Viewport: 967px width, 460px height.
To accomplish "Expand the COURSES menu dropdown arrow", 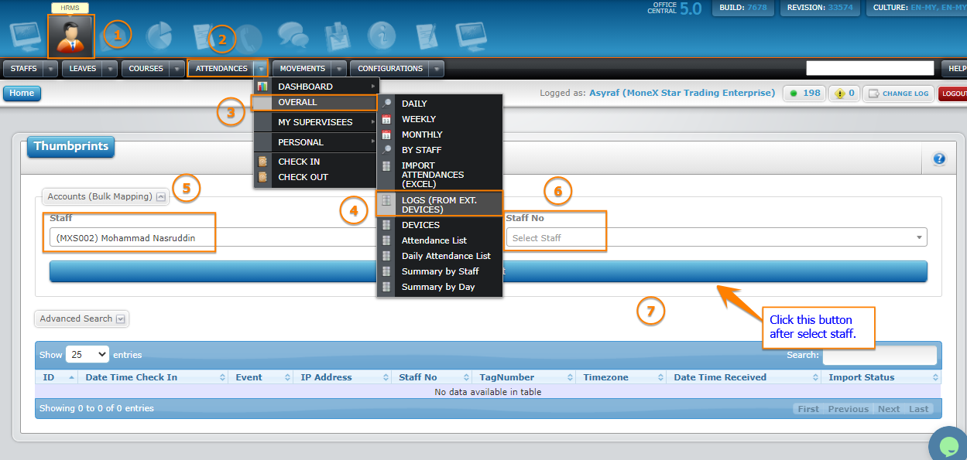I will [x=177, y=69].
